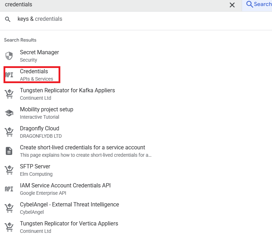This screenshot has width=272, height=236.
Task: Click the cart icon for Tungsten Vertica Appliers
Action: 9,227
